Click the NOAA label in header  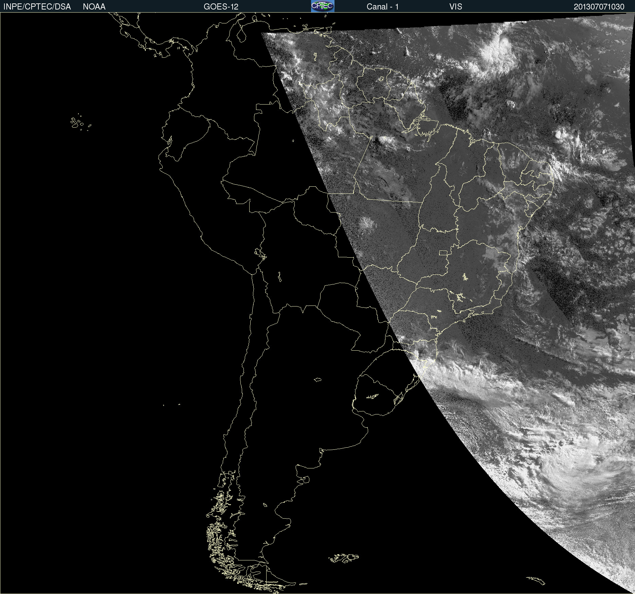(94, 7)
